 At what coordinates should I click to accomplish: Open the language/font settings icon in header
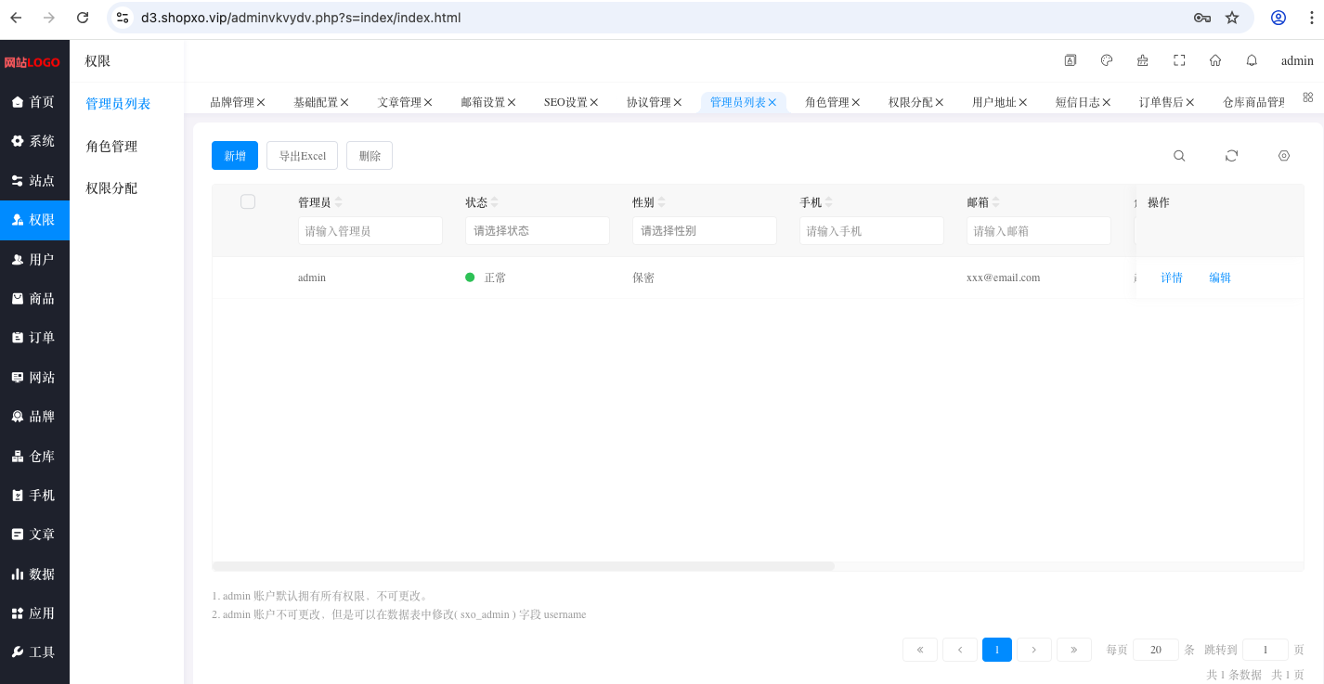tap(1070, 60)
